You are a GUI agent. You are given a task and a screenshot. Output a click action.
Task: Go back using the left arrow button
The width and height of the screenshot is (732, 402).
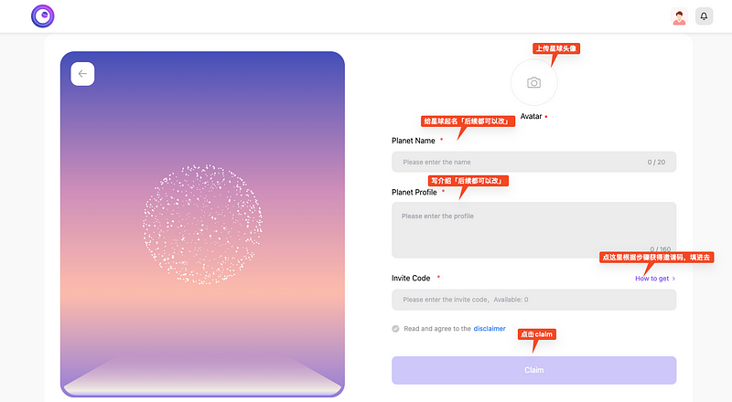point(82,74)
